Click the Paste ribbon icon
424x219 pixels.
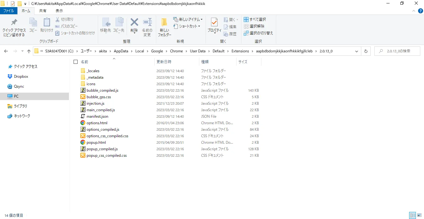click(x=47, y=25)
